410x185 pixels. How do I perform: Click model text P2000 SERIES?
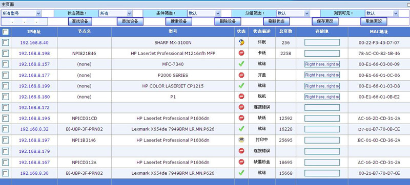[173, 76]
